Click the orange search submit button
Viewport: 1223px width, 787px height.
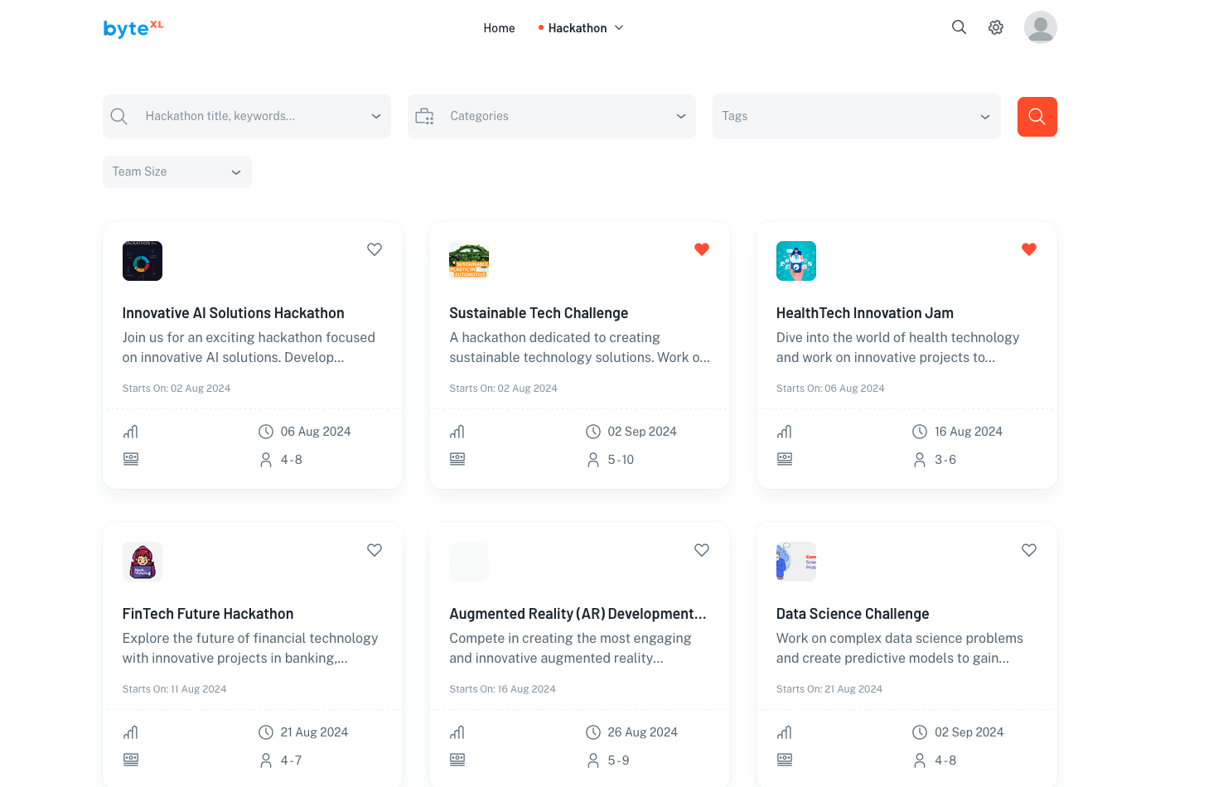pos(1037,117)
